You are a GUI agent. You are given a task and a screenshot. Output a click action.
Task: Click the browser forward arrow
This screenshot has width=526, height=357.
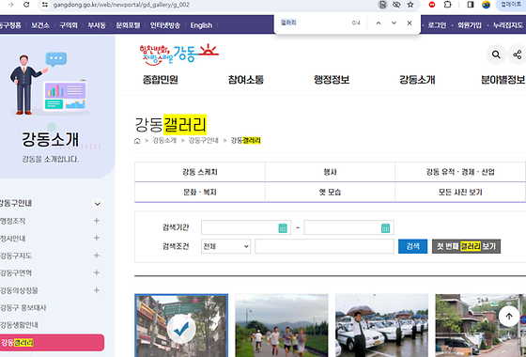tap(10, 5)
